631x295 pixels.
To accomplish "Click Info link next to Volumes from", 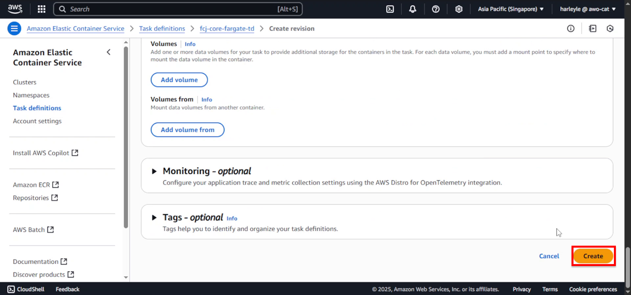I will point(207,100).
